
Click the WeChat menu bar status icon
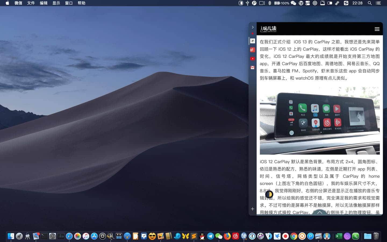point(293,3)
